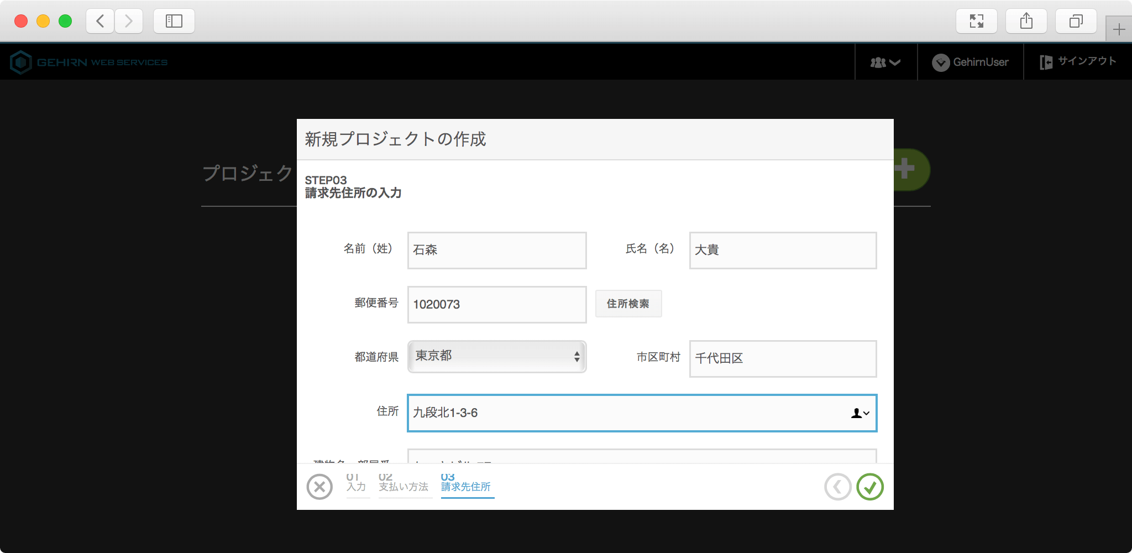Click the 郵便番号 postal code field

(496, 305)
